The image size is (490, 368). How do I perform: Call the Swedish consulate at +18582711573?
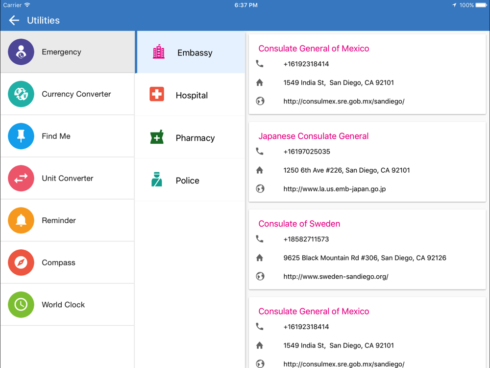coord(306,239)
